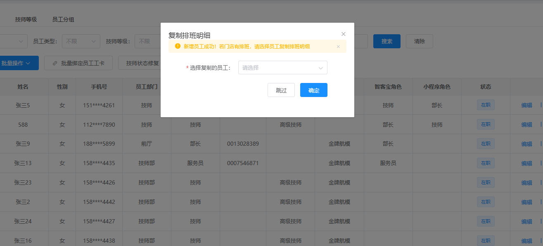Click the chevron arrow in employee select box
The width and height of the screenshot is (543, 246).
[320, 68]
